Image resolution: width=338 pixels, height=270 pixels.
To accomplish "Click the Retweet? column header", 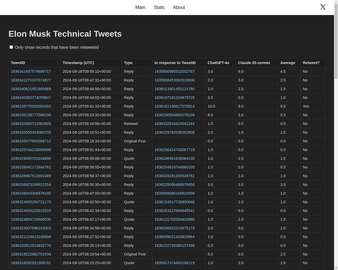I will [313, 63].
